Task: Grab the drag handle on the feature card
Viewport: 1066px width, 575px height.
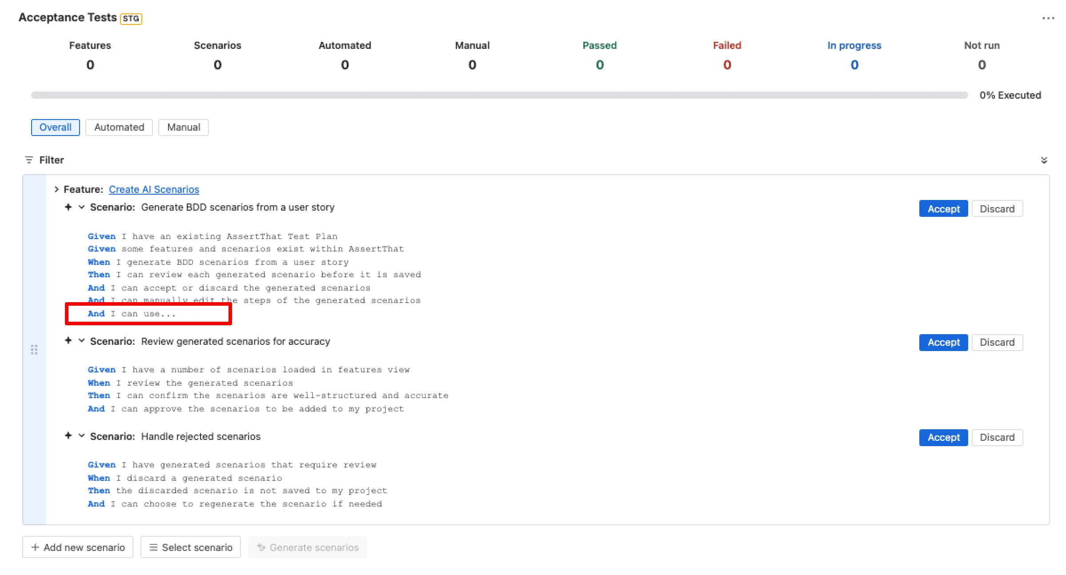Action: [34, 350]
